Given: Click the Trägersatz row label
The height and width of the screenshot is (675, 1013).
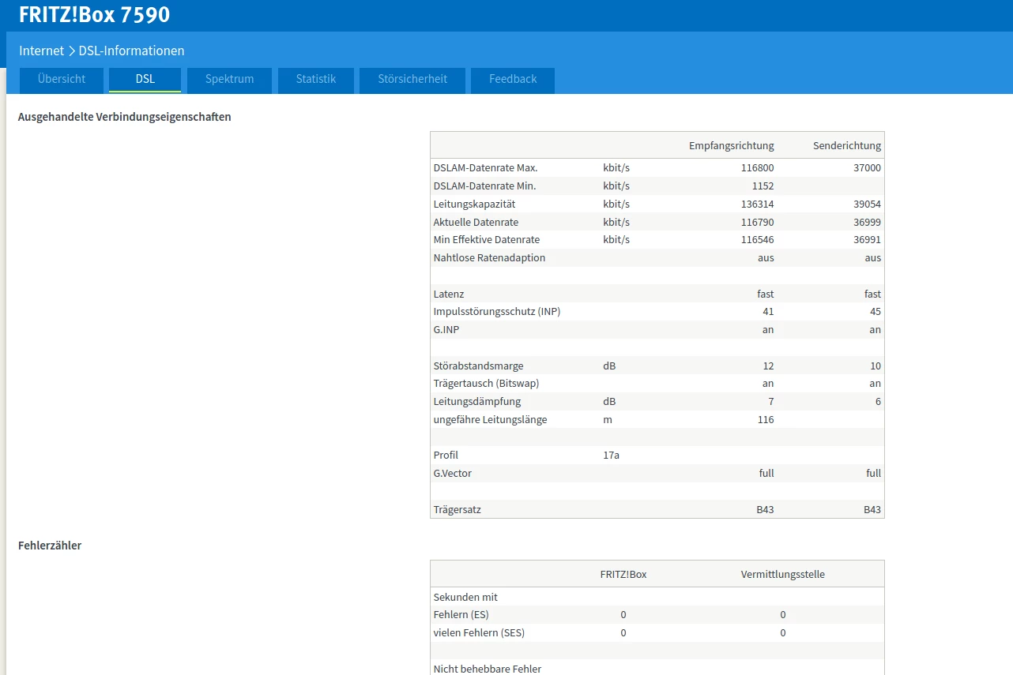Looking at the screenshot, I should pos(457,510).
